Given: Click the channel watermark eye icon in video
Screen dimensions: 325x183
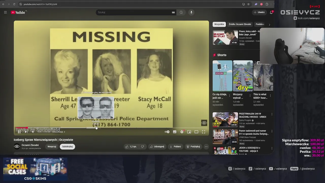Looking at the screenshot, I should tap(204, 123).
